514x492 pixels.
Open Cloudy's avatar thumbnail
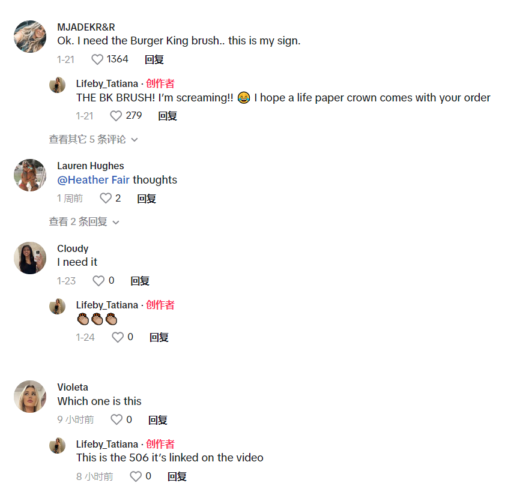[30, 258]
